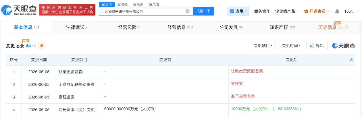Click the 60000.000000万元 before-change value
The height and width of the screenshot is (118, 362).
coord(130,109)
